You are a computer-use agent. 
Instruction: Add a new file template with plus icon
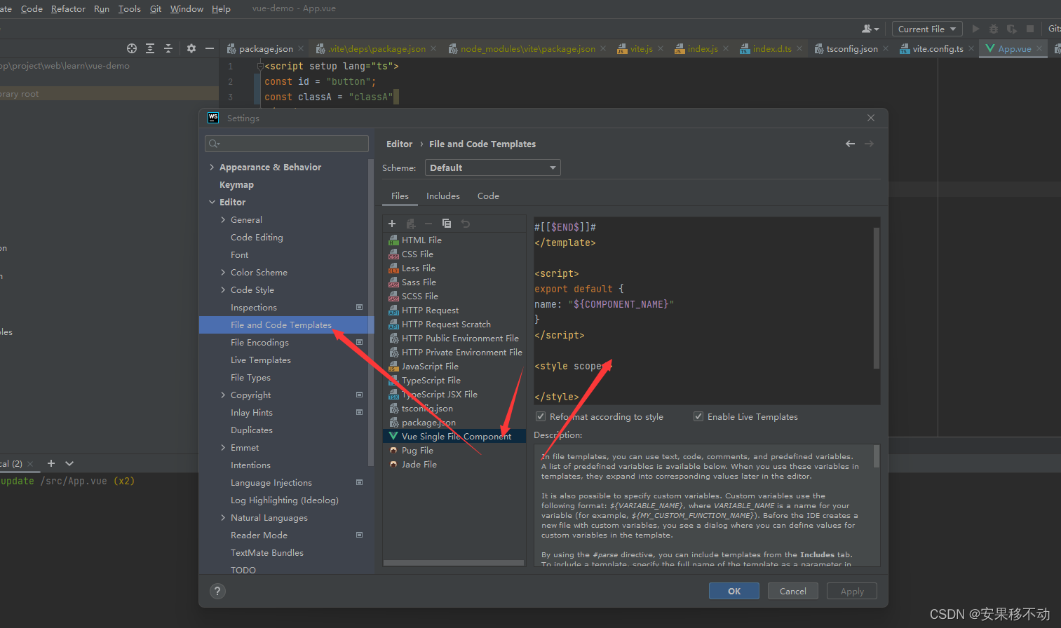pos(392,224)
